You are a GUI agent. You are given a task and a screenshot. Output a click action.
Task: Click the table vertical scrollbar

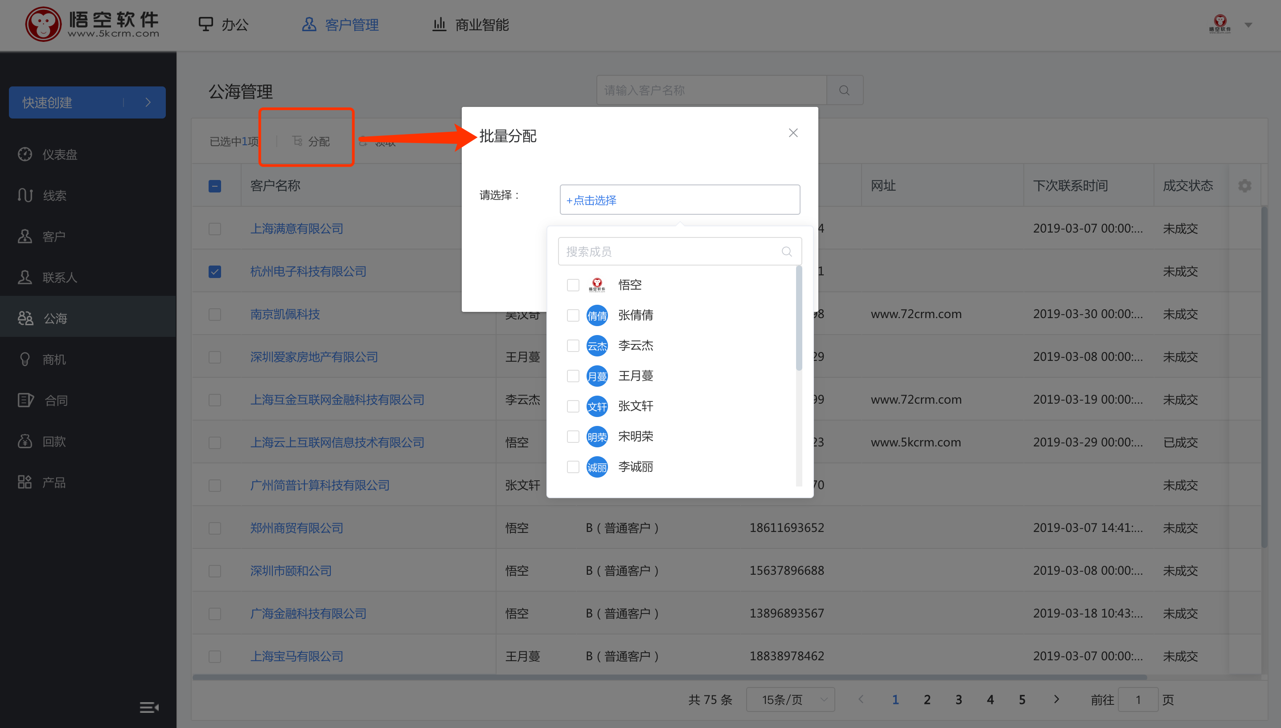tap(1264, 377)
